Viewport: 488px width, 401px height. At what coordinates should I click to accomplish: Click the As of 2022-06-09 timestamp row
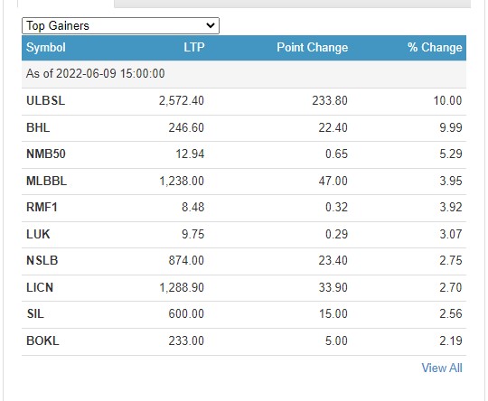244,74
